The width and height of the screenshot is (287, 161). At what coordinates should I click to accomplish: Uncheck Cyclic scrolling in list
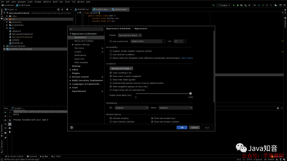(x=111, y=73)
